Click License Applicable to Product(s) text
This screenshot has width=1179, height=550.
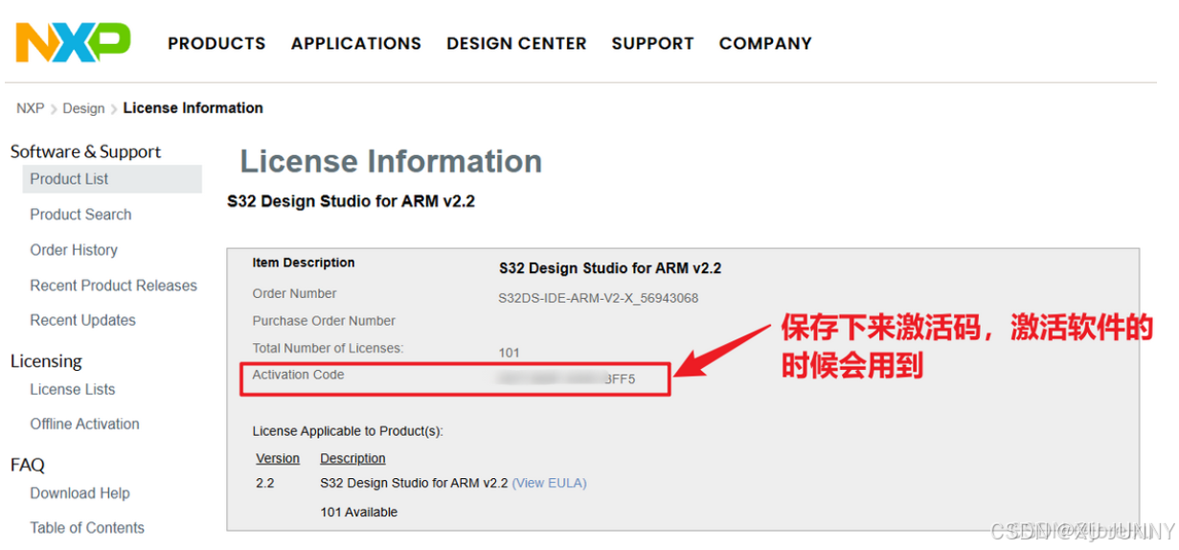click(348, 432)
